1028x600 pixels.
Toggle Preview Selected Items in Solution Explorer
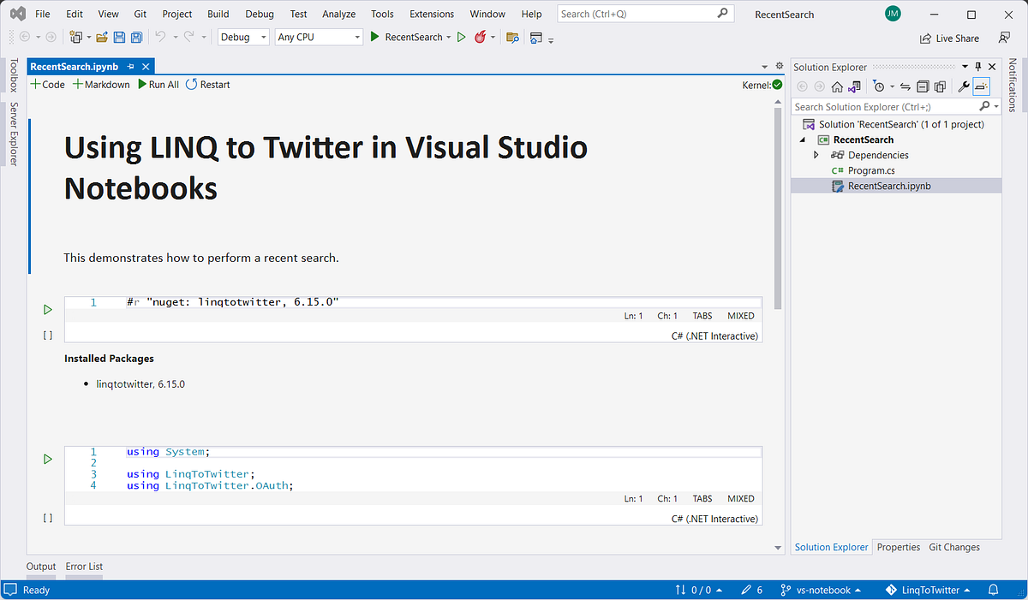[981, 86]
